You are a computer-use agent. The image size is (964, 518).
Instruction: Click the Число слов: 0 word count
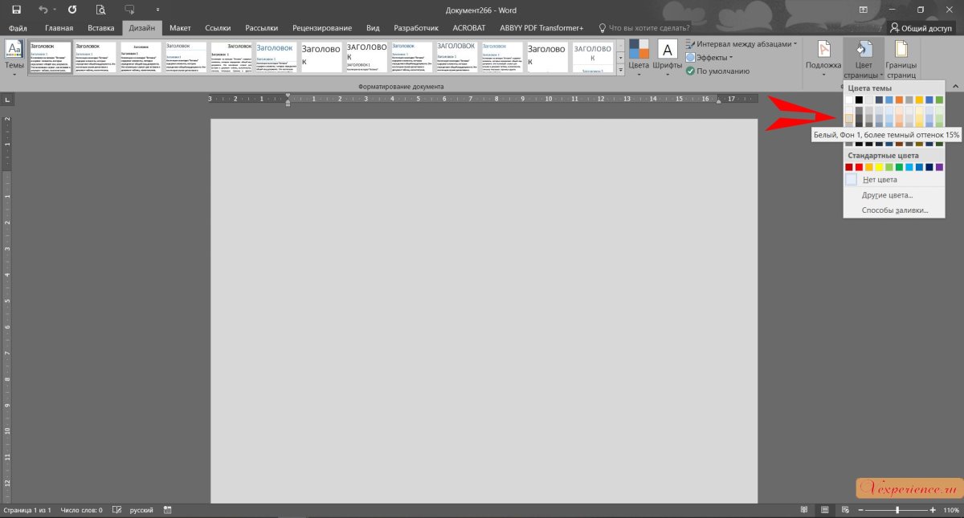pyautogui.click(x=81, y=510)
